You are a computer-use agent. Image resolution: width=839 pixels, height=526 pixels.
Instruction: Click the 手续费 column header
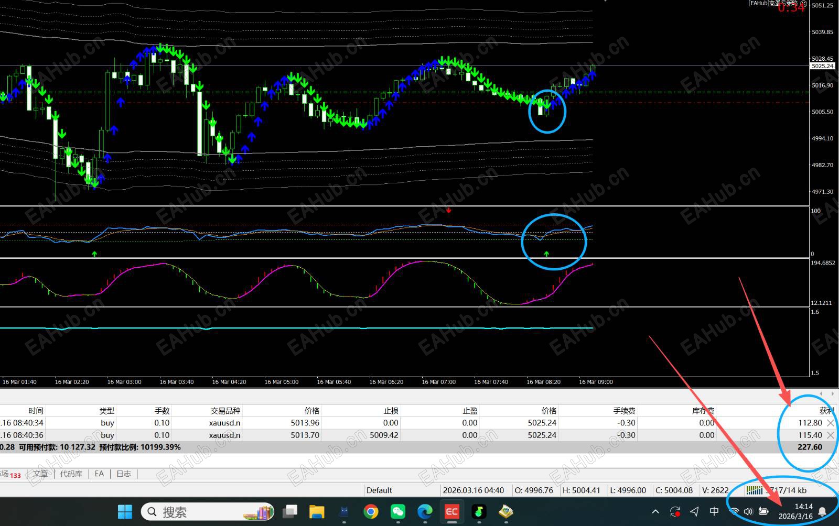click(x=625, y=411)
